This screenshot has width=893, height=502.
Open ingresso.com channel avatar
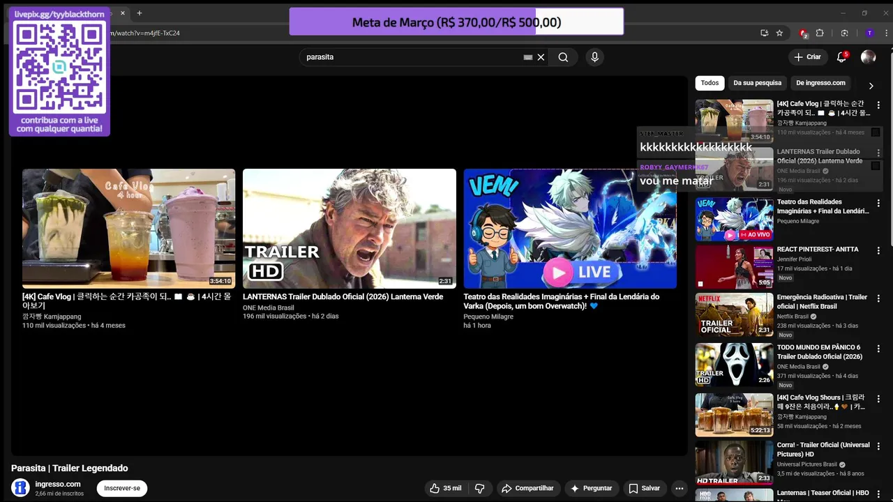[x=21, y=487]
